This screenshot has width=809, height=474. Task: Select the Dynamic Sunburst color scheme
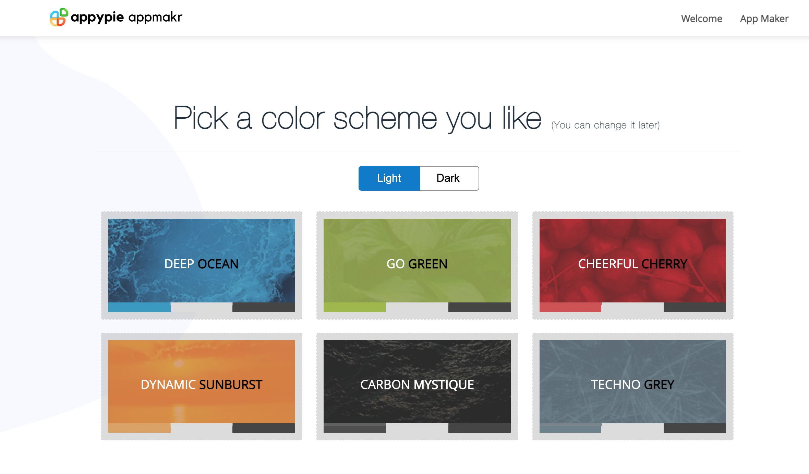[x=201, y=381]
